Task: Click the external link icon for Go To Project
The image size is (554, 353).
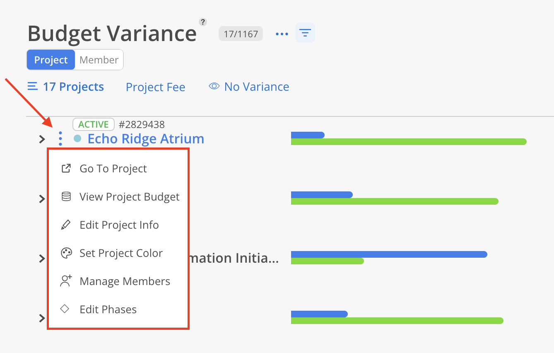Action: 66,169
